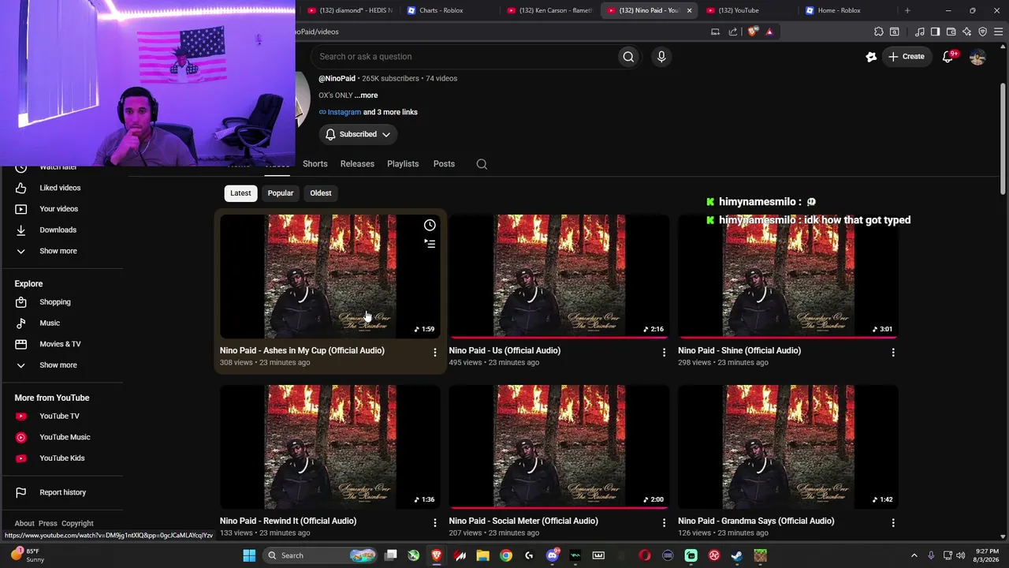Click the Windows taskbar Search box
1009x568 pixels.
[318, 555]
